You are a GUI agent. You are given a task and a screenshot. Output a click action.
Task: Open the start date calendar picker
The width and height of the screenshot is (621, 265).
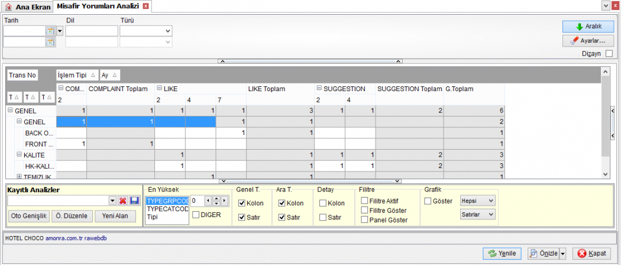(50, 31)
